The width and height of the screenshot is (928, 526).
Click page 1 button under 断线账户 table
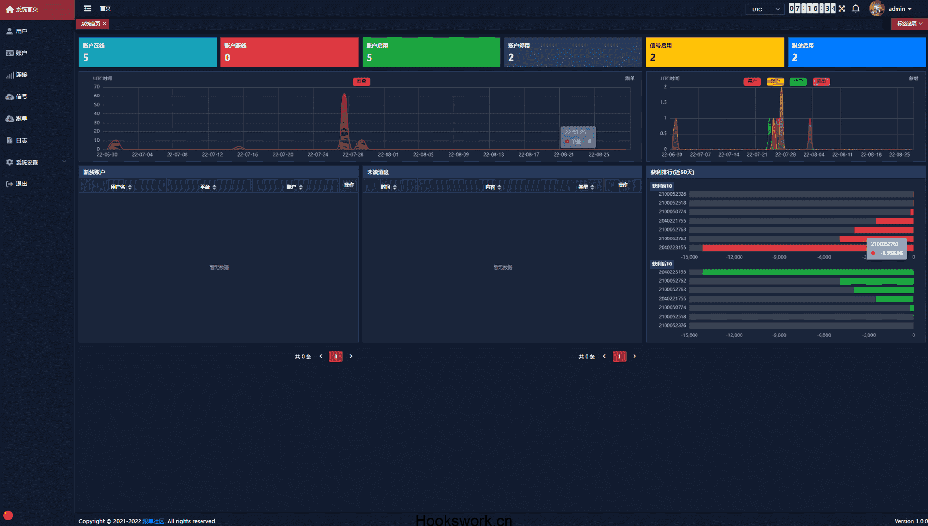[x=336, y=356]
